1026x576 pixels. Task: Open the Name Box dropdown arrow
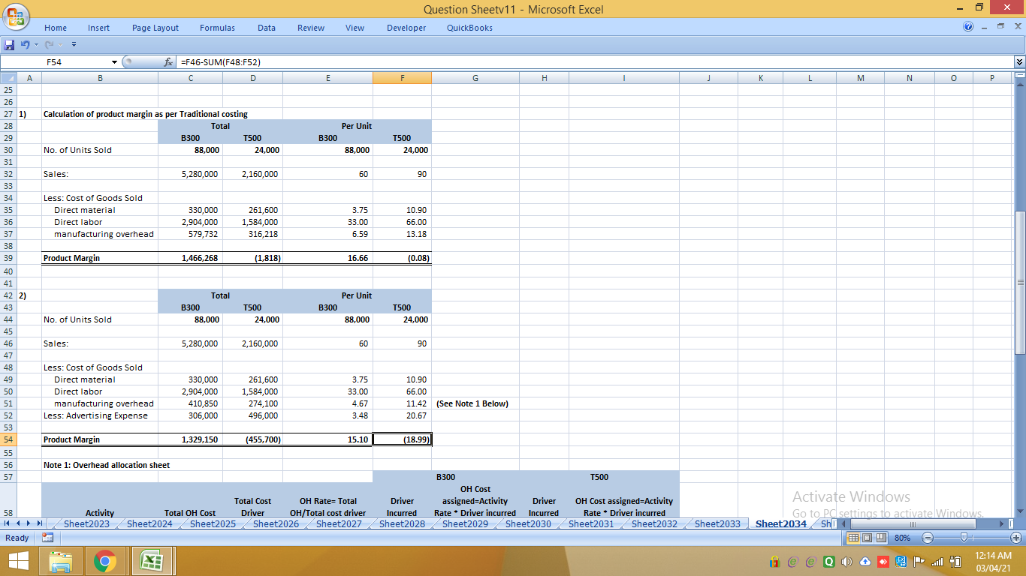point(114,62)
